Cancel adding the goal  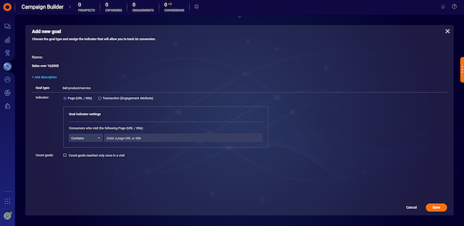tap(411, 207)
